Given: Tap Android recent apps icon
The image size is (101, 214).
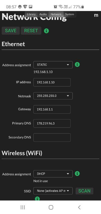Looking at the screenshot, I should click(23, 207).
